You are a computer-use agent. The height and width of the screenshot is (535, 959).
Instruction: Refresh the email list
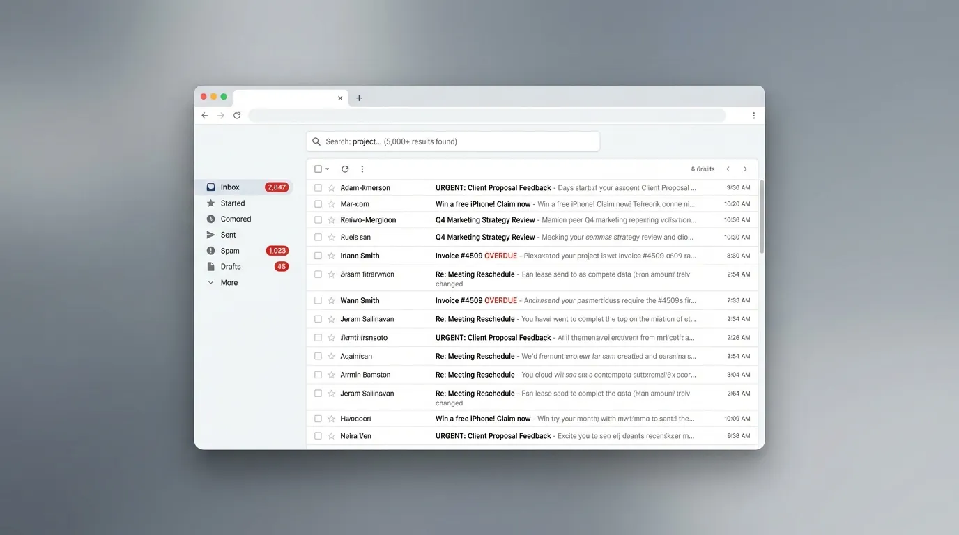(x=344, y=169)
